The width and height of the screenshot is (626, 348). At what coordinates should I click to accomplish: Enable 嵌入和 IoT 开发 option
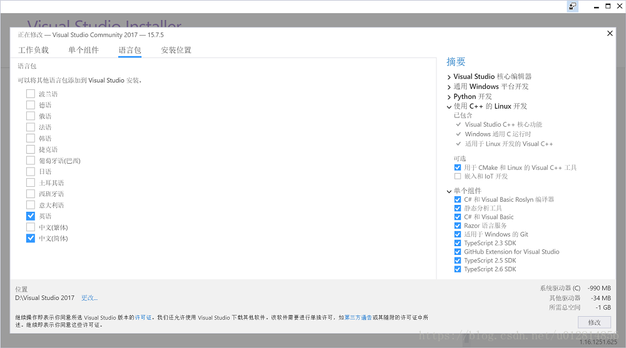[458, 176]
